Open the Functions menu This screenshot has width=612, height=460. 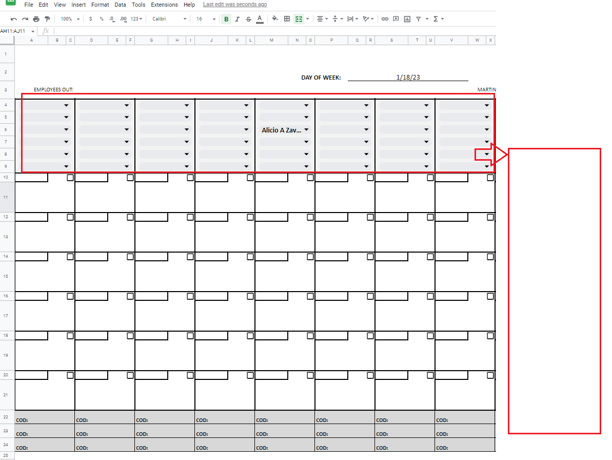tap(435, 18)
